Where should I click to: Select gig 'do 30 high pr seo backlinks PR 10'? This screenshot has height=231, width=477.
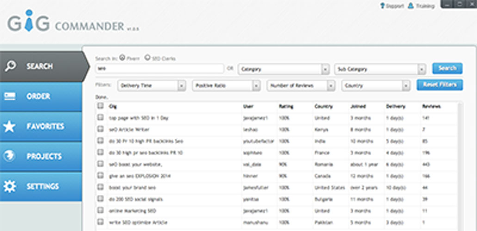point(146,152)
